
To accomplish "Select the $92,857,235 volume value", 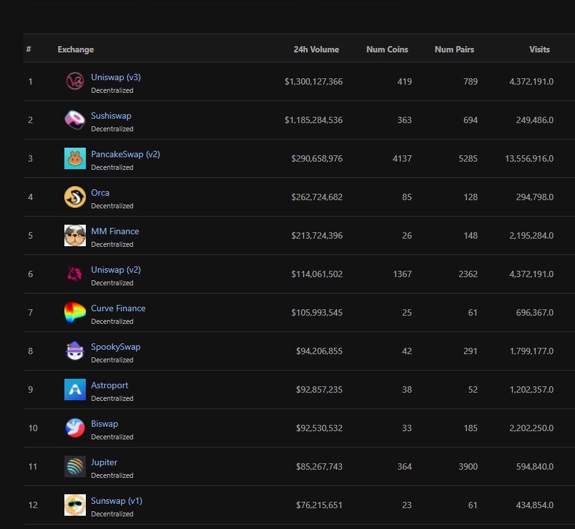I will pos(319,389).
